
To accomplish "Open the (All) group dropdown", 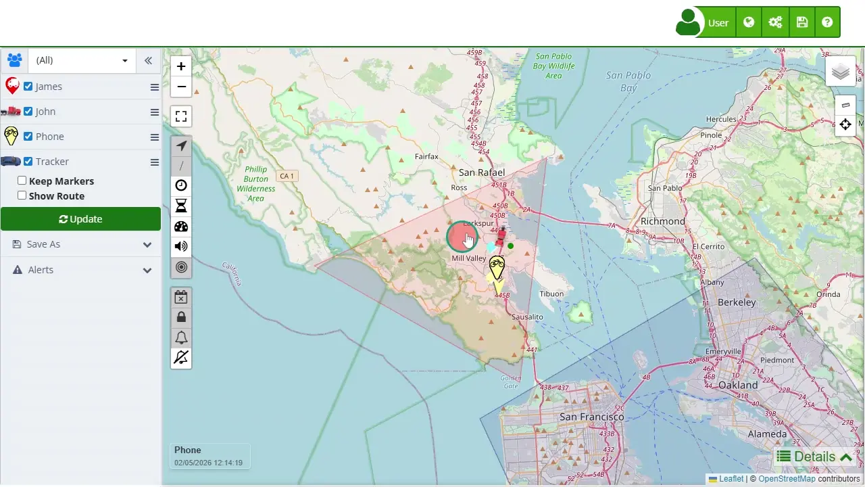I will tap(81, 60).
